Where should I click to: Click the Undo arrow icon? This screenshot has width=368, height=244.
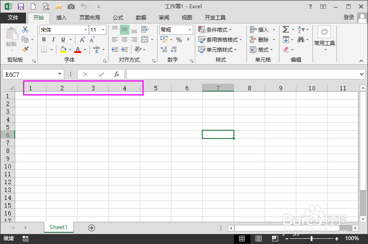point(84,6)
